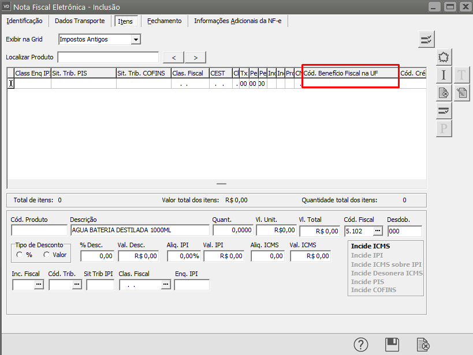This screenshot has width=473, height=355.
Task: Select the 'Valor' discount type radio button
Action: pyautogui.click(x=46, y=255)
